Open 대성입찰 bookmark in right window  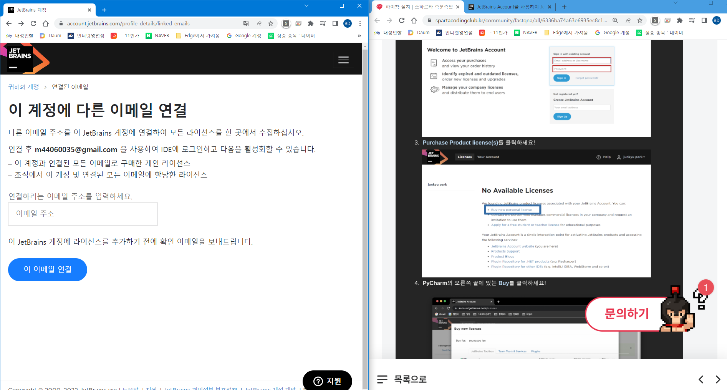(x=388, y=33)
